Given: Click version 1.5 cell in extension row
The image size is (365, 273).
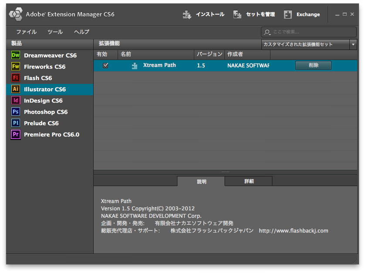Looking at the screenshot, I should coord(201,66).
